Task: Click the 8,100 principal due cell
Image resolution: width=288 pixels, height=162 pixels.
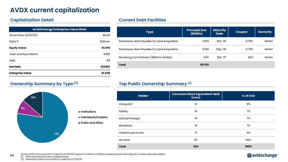Action: (x=206, y=49)
